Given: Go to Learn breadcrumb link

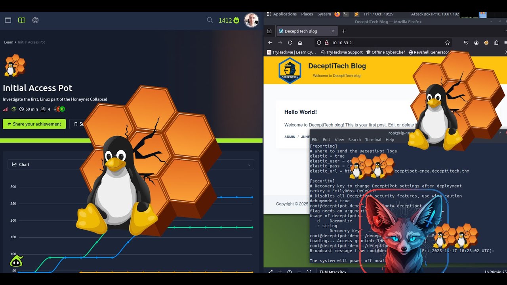Looking at the screenshot, I should pyautogui.click(x=9, y=42).
